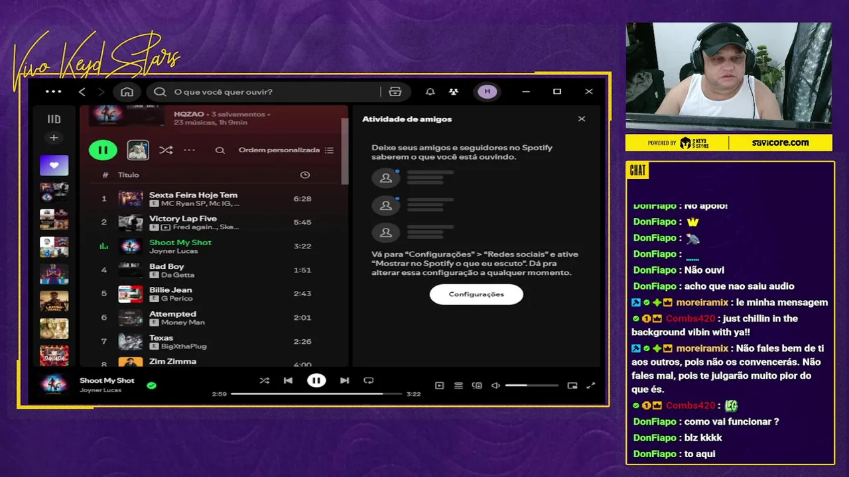This screenshot has width=849, height=477.
Task: Toggle shuffle in the playlist header
Action: [166, 150]
